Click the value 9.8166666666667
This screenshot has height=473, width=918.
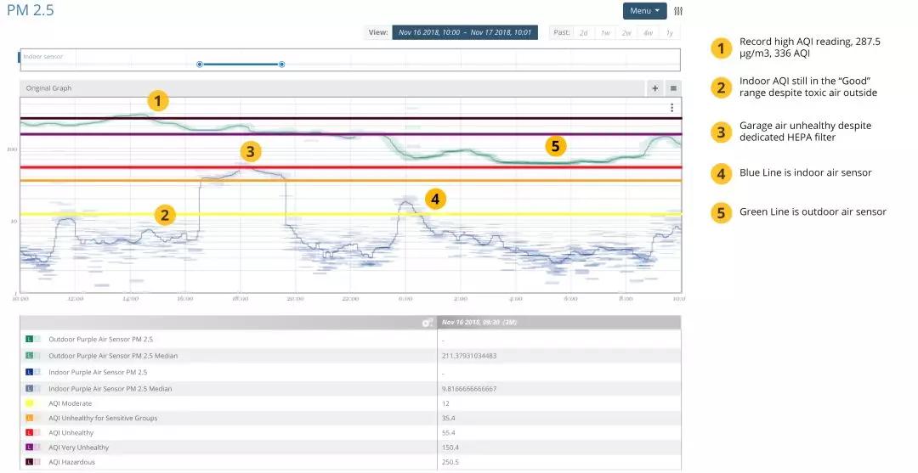(x=469, y=388)
